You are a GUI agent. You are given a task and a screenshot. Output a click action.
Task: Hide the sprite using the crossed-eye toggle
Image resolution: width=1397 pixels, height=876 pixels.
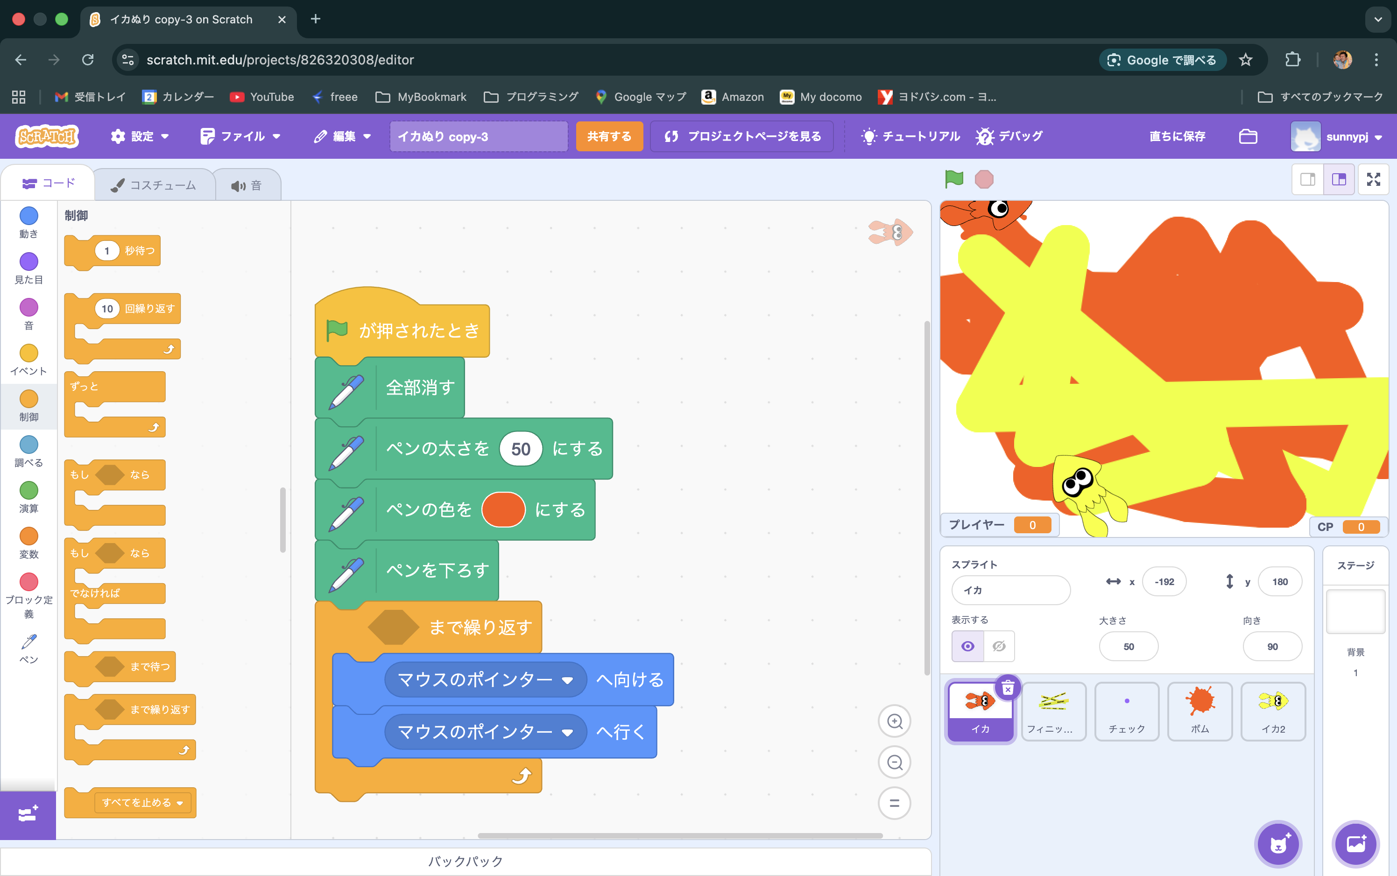[999, 646]
